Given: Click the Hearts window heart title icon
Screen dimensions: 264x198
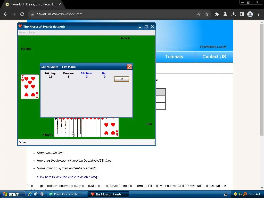Looking at the screenshot, I should click(20, 26).
